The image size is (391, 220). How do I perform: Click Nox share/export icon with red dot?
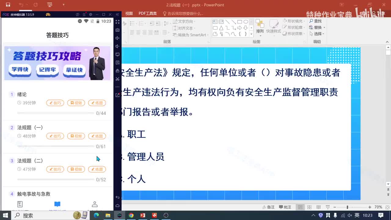click(118, 95)
